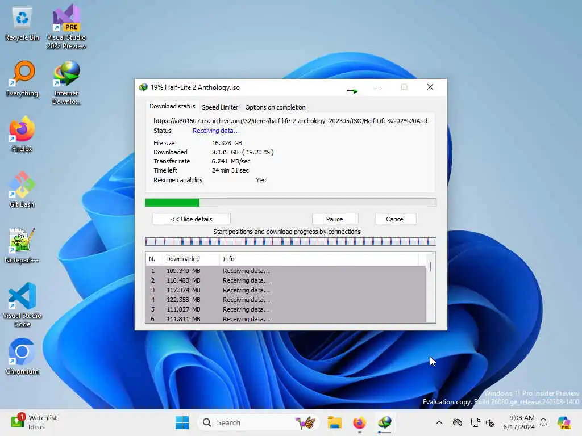Open the Chromium desktop shortcut
Screen dimensions: 582x436
pos(22,357)
